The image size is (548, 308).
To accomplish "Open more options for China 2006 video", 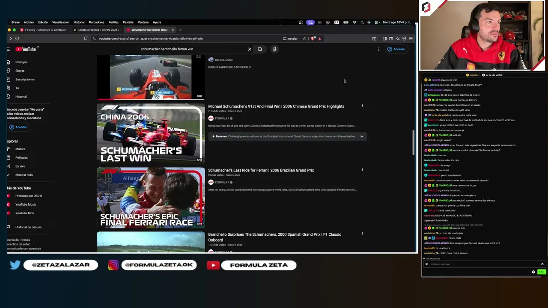I will 362,106.
